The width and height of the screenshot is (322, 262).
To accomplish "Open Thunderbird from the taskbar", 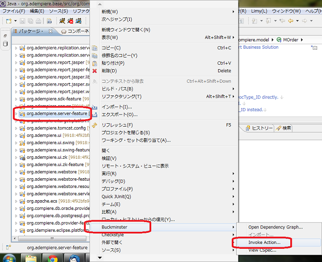I will (74, 258).
